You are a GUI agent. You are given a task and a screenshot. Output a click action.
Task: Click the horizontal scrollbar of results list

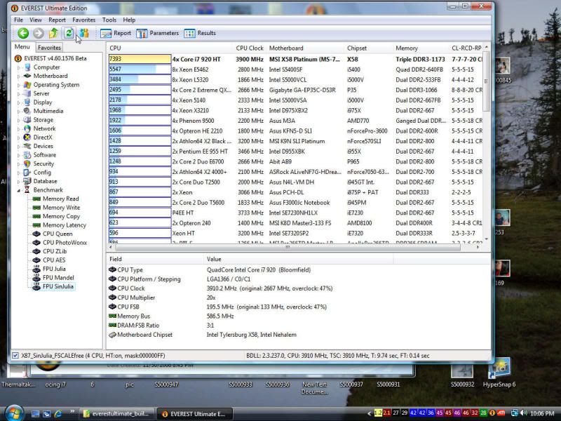pyautogui.click(x=288, y=247)
